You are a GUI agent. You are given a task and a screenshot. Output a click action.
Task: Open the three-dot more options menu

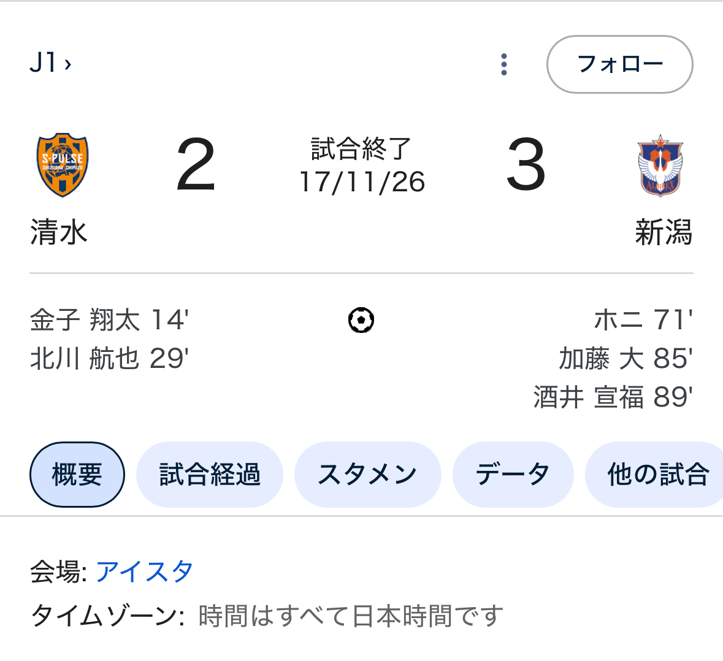click(x=504, y=64)
